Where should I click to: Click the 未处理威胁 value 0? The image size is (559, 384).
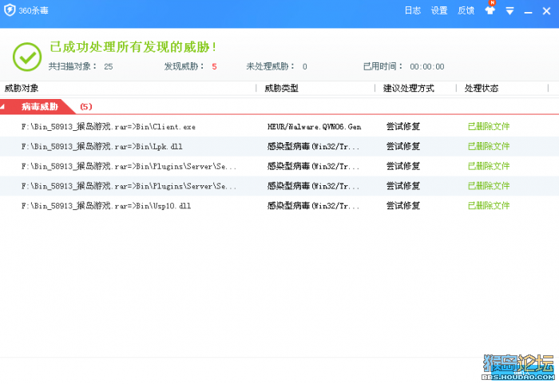pyautogui.click(x=305, y=67)
